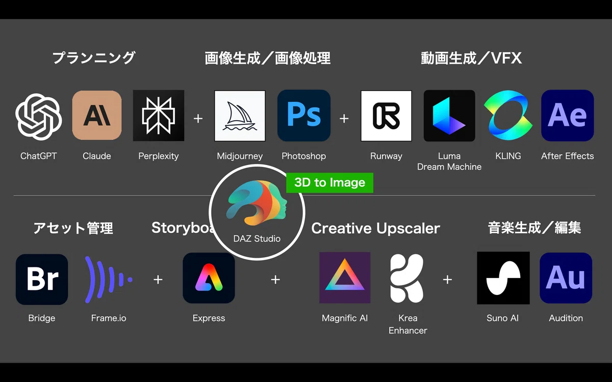Click the Bridge text label
612x382 pixels.
42,318
